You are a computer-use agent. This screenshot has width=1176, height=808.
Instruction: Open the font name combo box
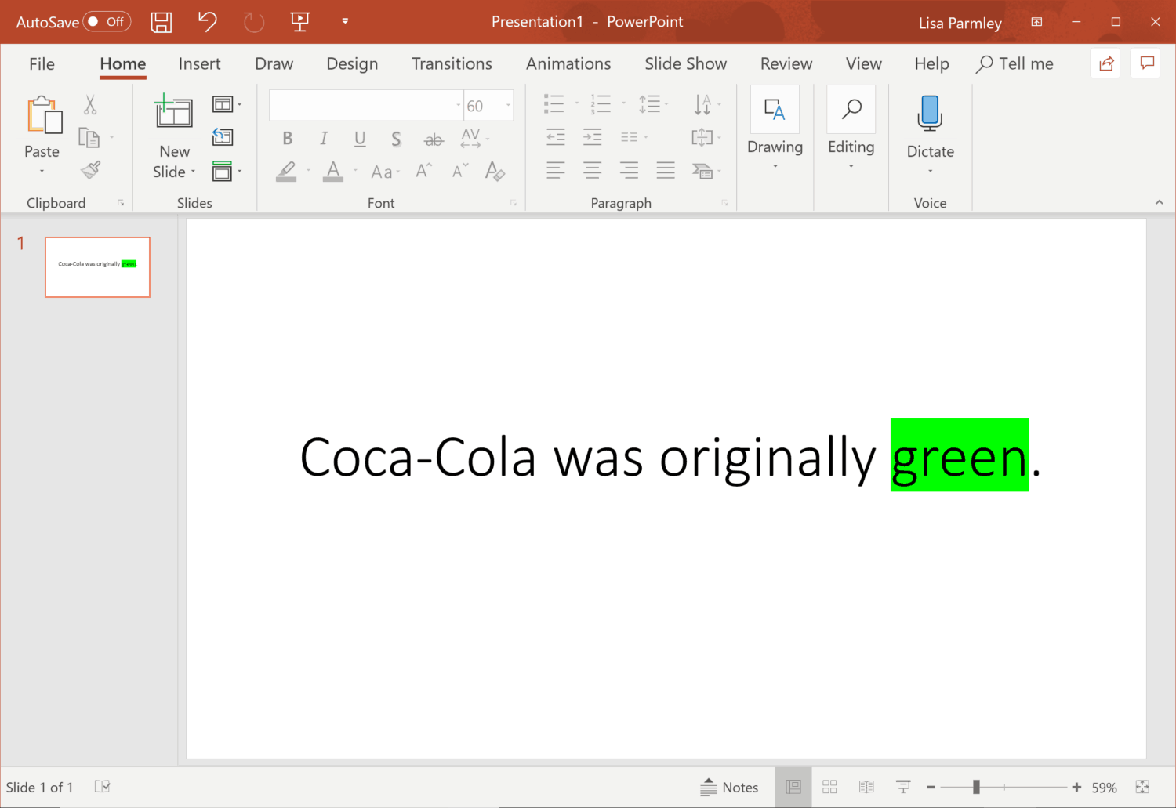[366, 105]
